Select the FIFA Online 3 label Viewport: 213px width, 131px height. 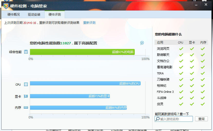165,92
